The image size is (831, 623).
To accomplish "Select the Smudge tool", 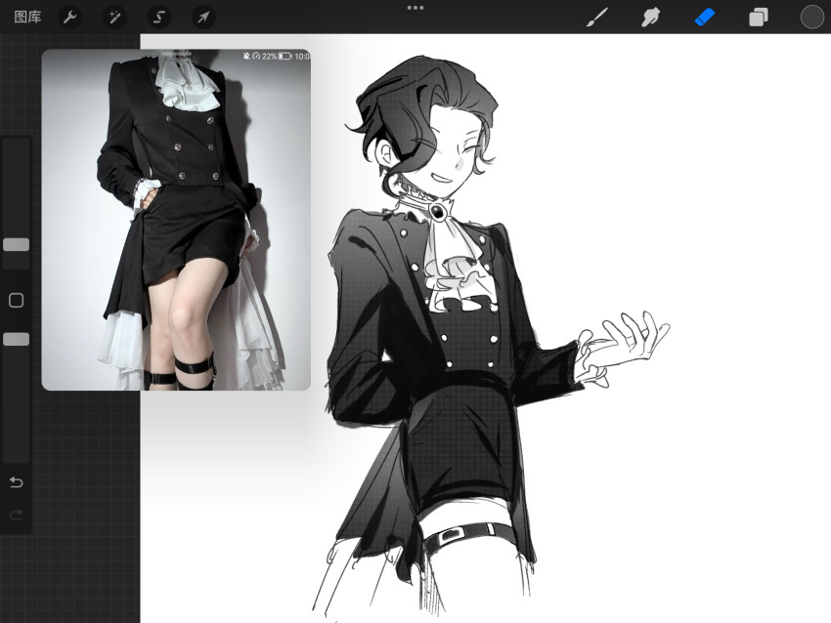I will [x=651, y=17].
